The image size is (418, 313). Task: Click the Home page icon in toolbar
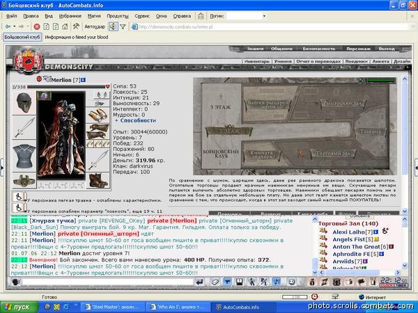(65, 26)
